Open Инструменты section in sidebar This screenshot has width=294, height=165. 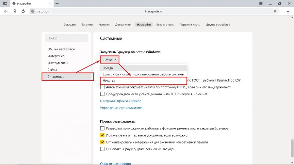pyautogui.click(x=57, y=63)
